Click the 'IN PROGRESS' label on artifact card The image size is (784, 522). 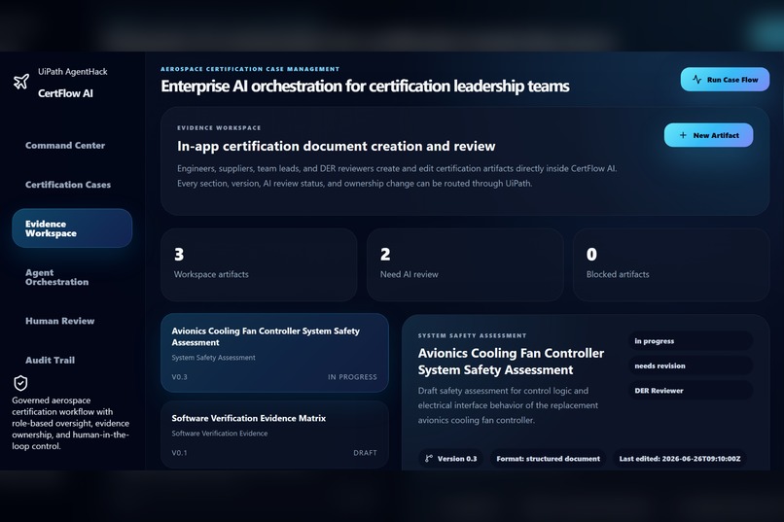click(352, 377)
